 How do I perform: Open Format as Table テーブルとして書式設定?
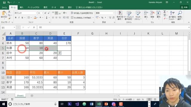(x=129, y=15)
